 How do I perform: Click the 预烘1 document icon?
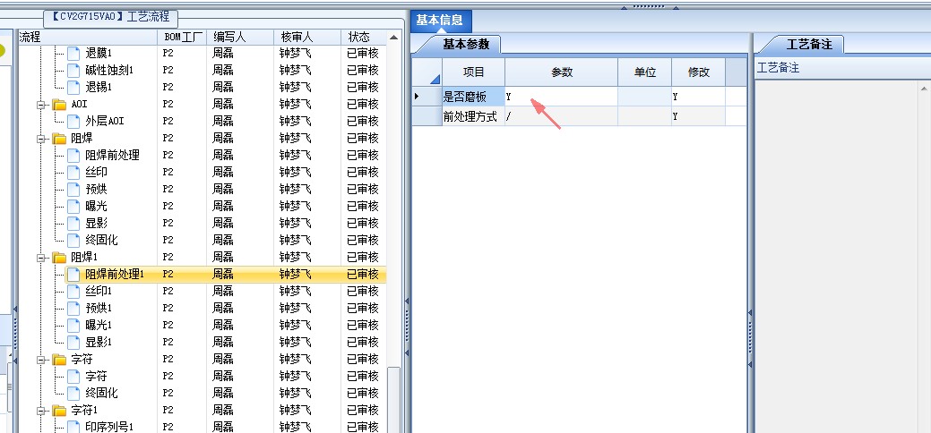pos(73,309)
